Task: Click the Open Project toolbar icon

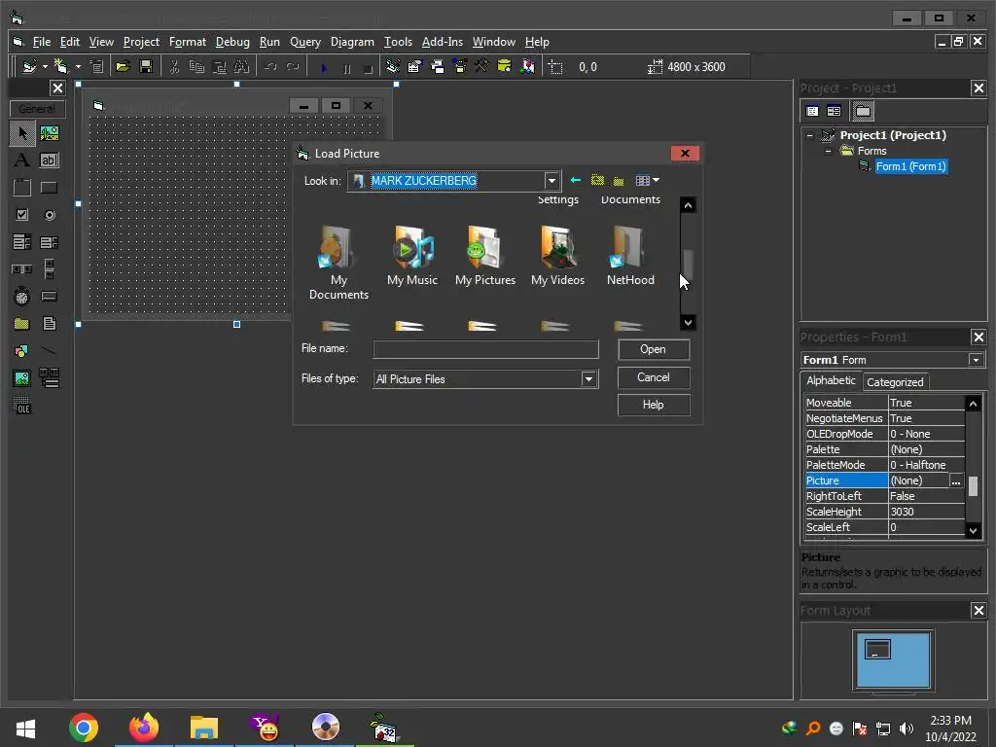Action: 124,67
